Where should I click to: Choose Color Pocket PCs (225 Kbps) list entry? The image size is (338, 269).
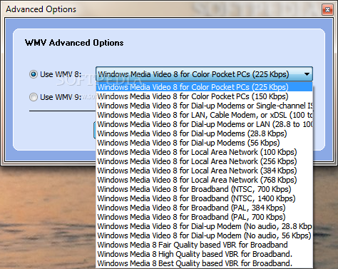204,87
